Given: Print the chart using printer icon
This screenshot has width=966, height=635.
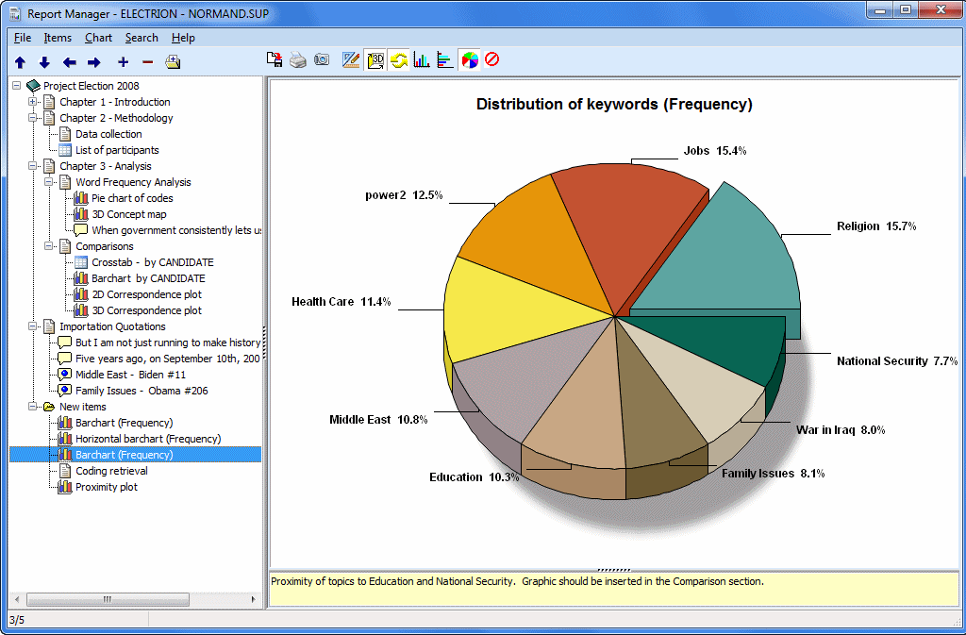Looking at the screenshot, I should (298, 60).
